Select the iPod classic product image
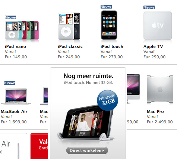 [69, 26]
